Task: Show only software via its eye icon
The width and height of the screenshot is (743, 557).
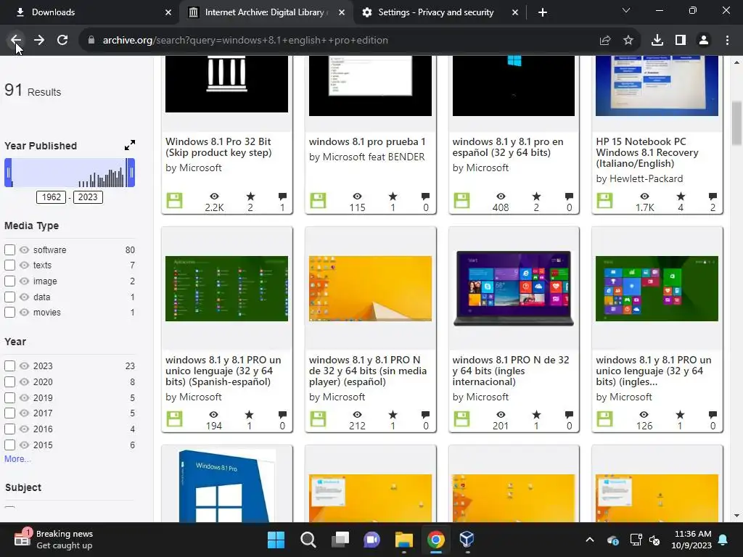Action: 24,249
